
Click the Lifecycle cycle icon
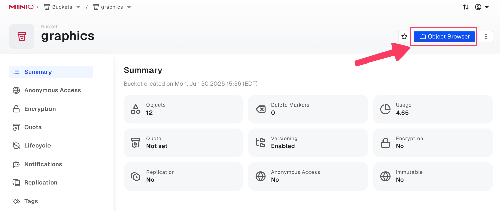tap(16, 146)
